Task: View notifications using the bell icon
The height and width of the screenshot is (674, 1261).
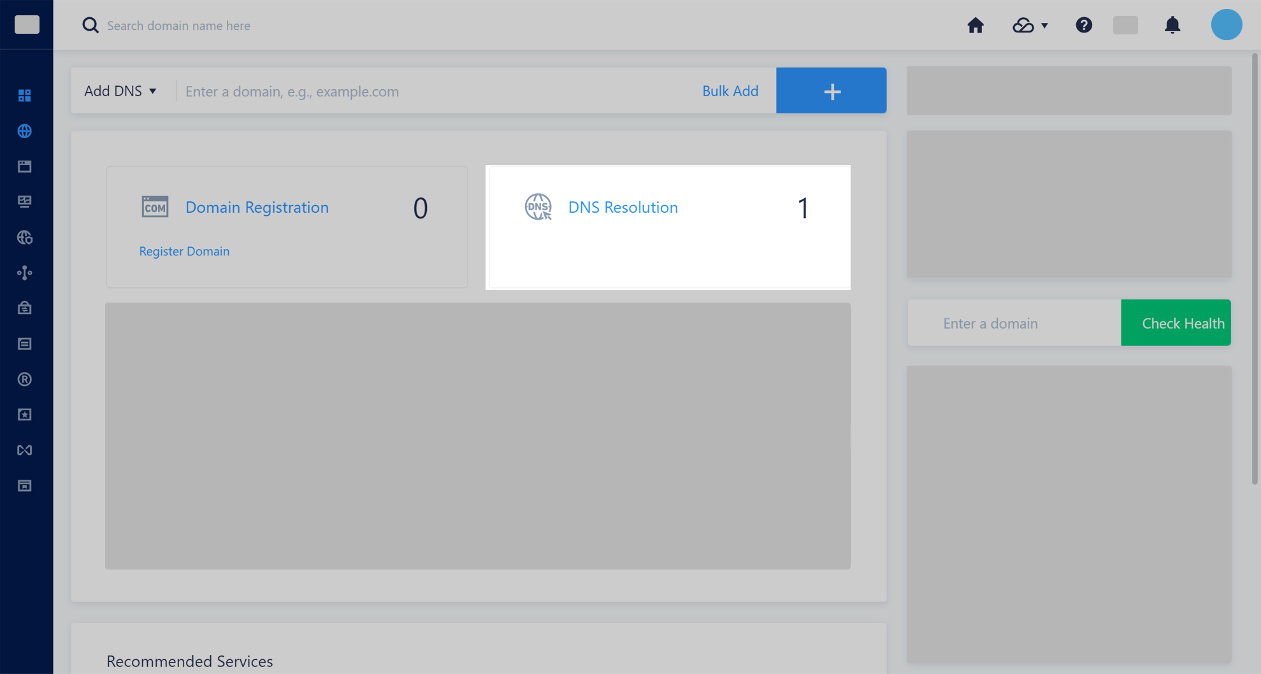Action: tap(1173, 25)
